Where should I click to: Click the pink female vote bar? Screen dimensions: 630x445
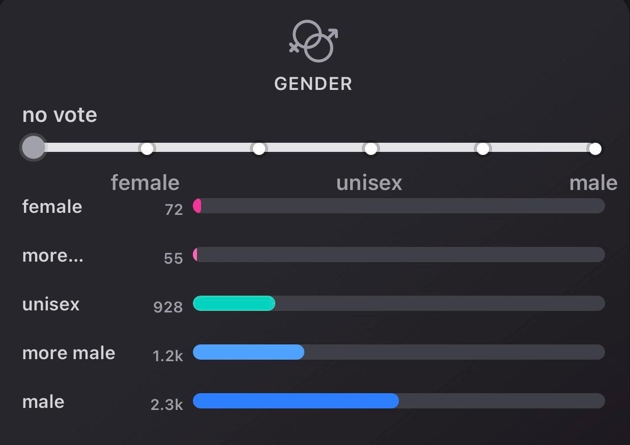pos(197,206)
